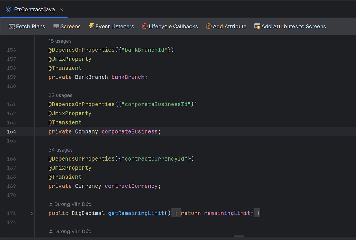This screenshot has width=356, height=240.
Task: Click the author person icon above line 171
Action: [x=51, y=204]
